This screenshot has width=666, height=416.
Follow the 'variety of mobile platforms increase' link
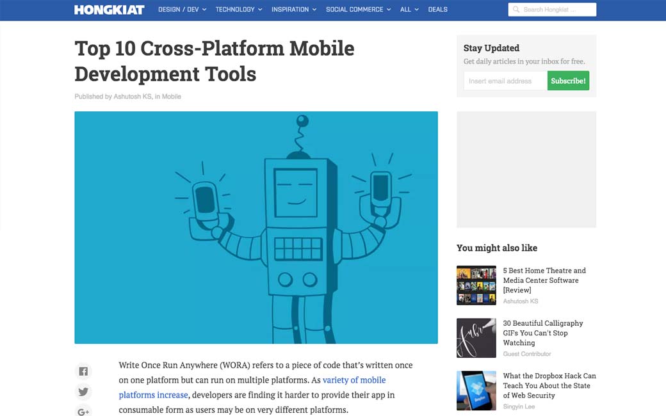tap(353, 380)
